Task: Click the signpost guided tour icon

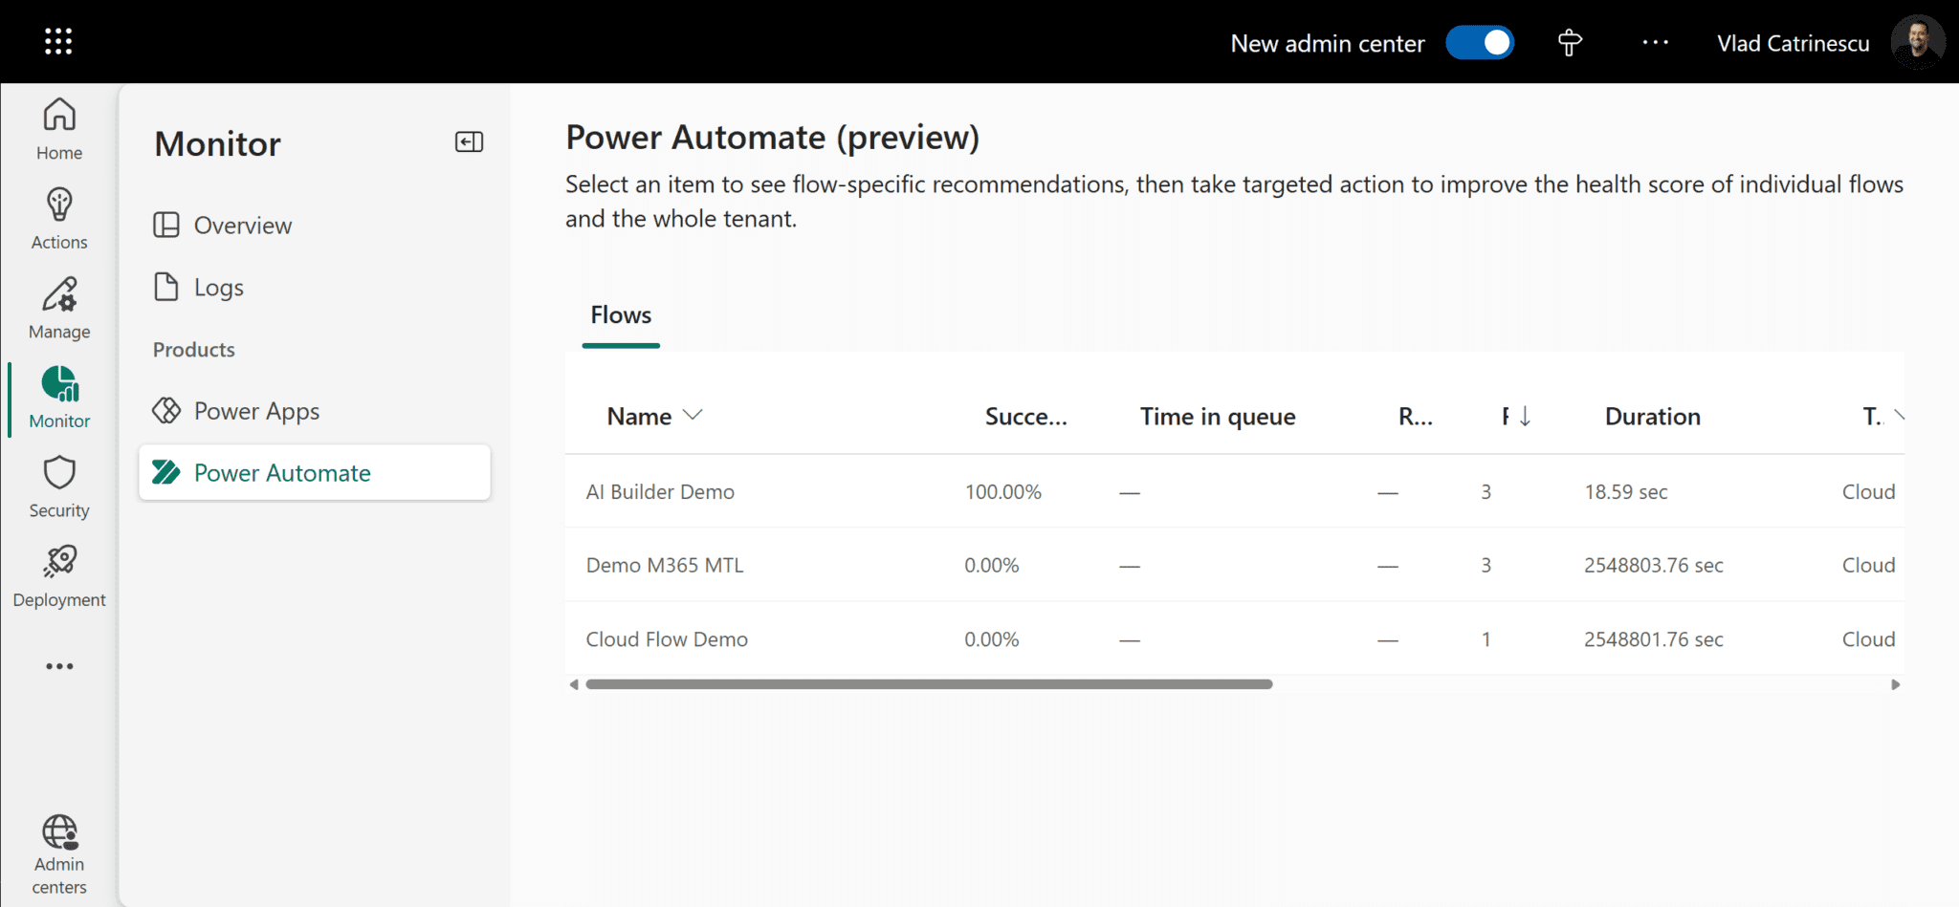Action: [x=1569, y=42]
